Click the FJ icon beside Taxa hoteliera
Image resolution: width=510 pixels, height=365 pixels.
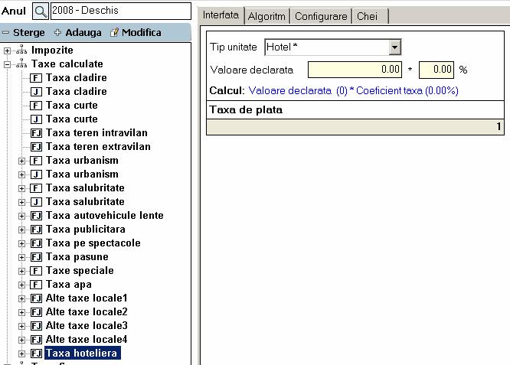pyautogui.click(x=36, y=354)
